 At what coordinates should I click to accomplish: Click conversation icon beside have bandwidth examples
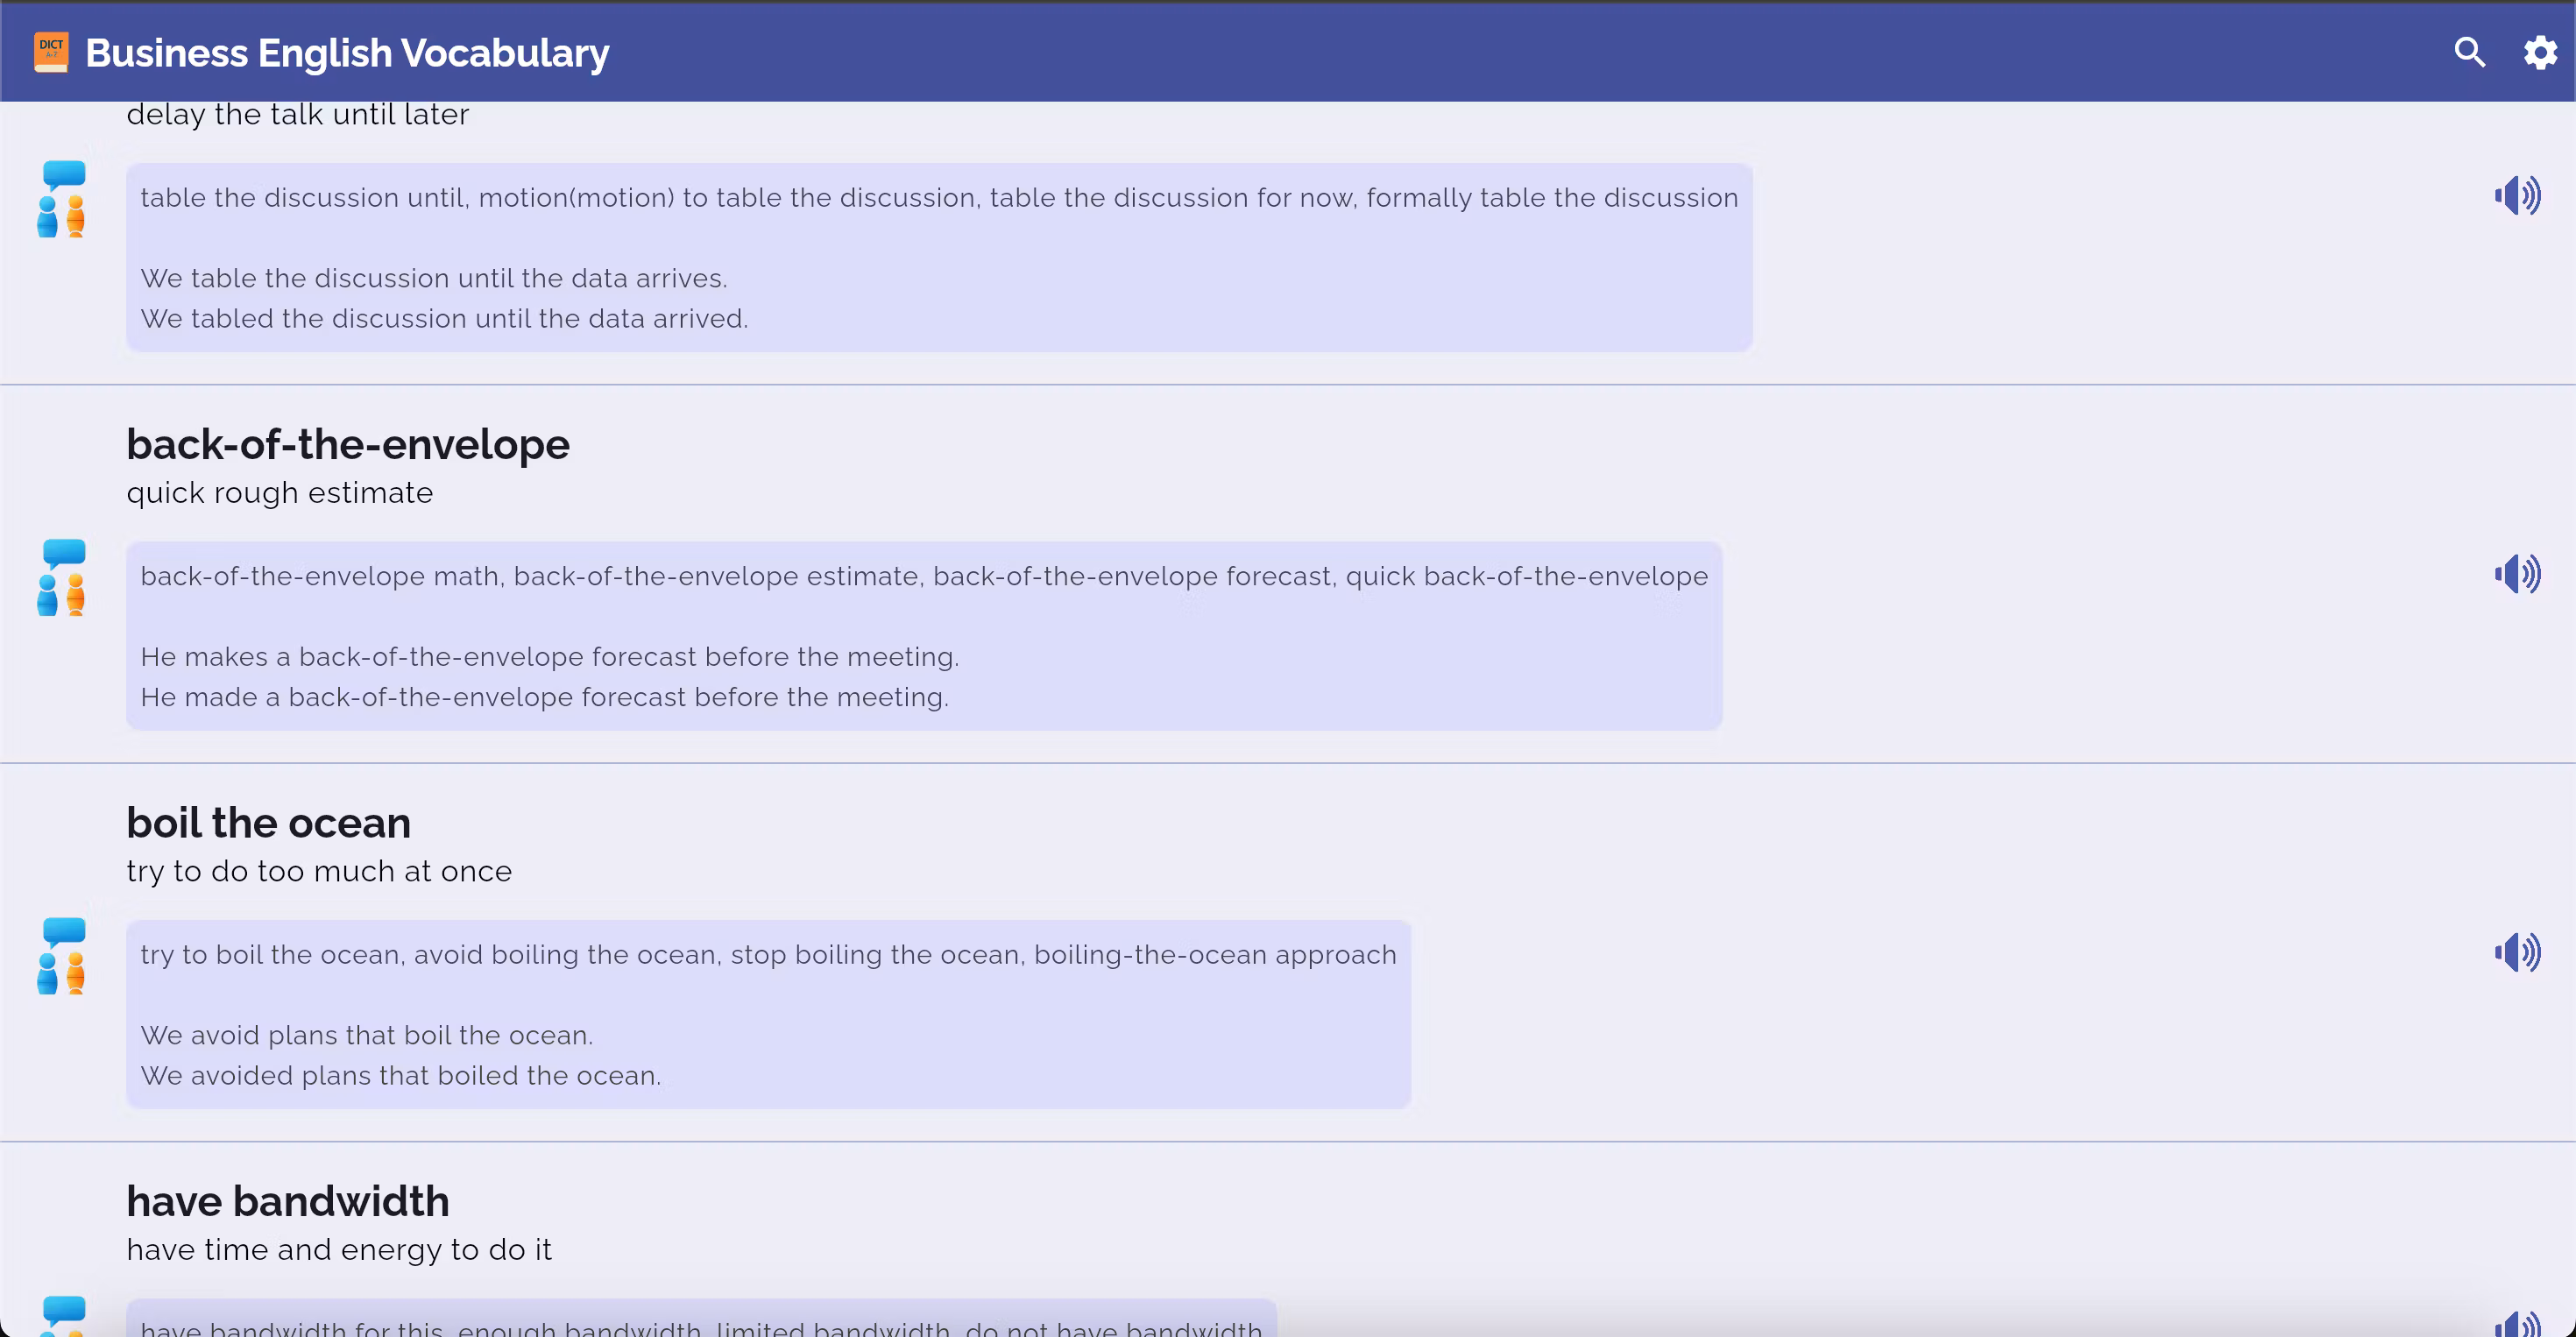[x=62, y=1316]
